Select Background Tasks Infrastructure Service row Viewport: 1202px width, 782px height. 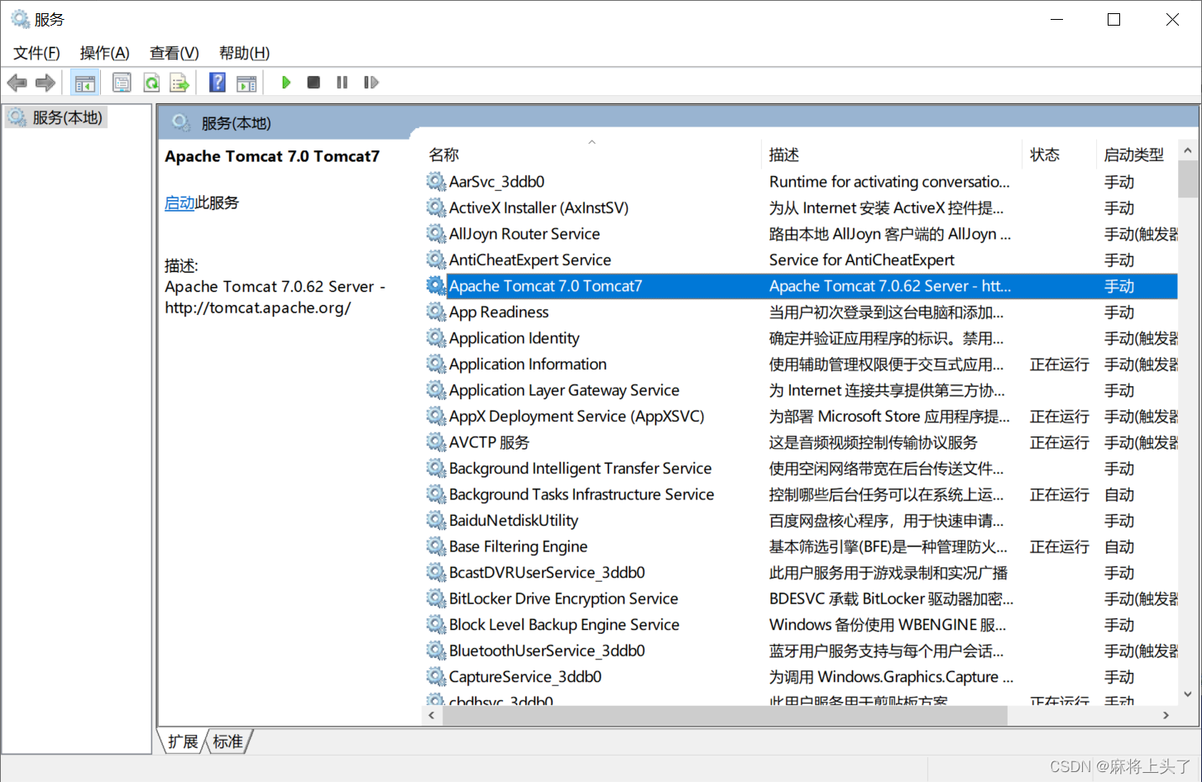pyautogui.click(x=801, y=494)
